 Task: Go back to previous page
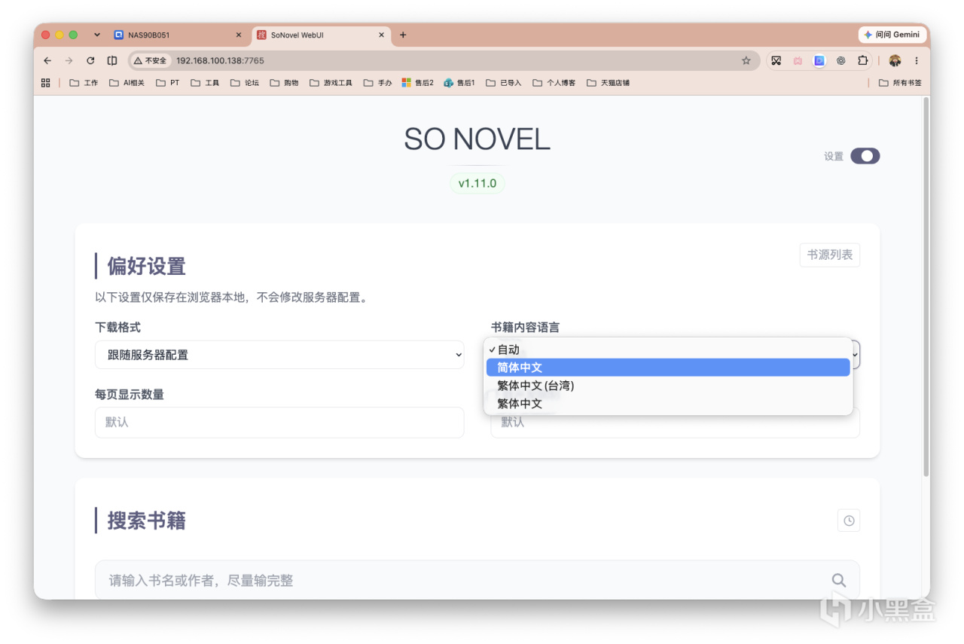47,60
